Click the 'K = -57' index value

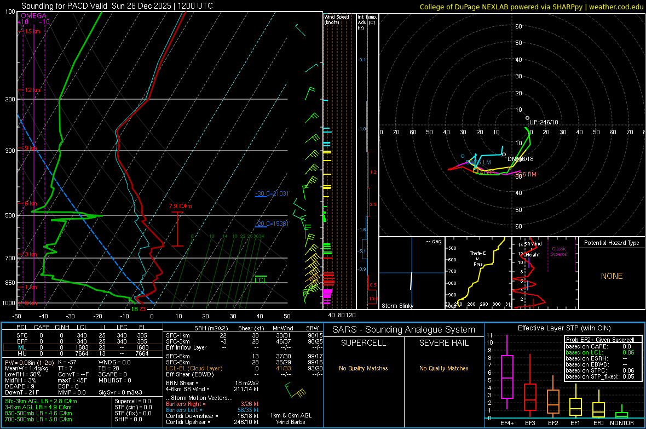67,363
